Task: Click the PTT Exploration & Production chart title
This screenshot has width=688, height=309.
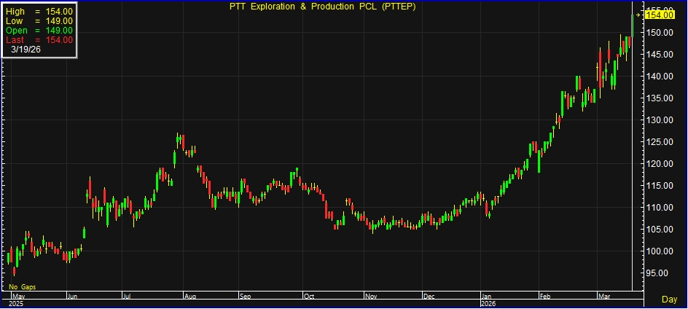Action: coord(343,7)
